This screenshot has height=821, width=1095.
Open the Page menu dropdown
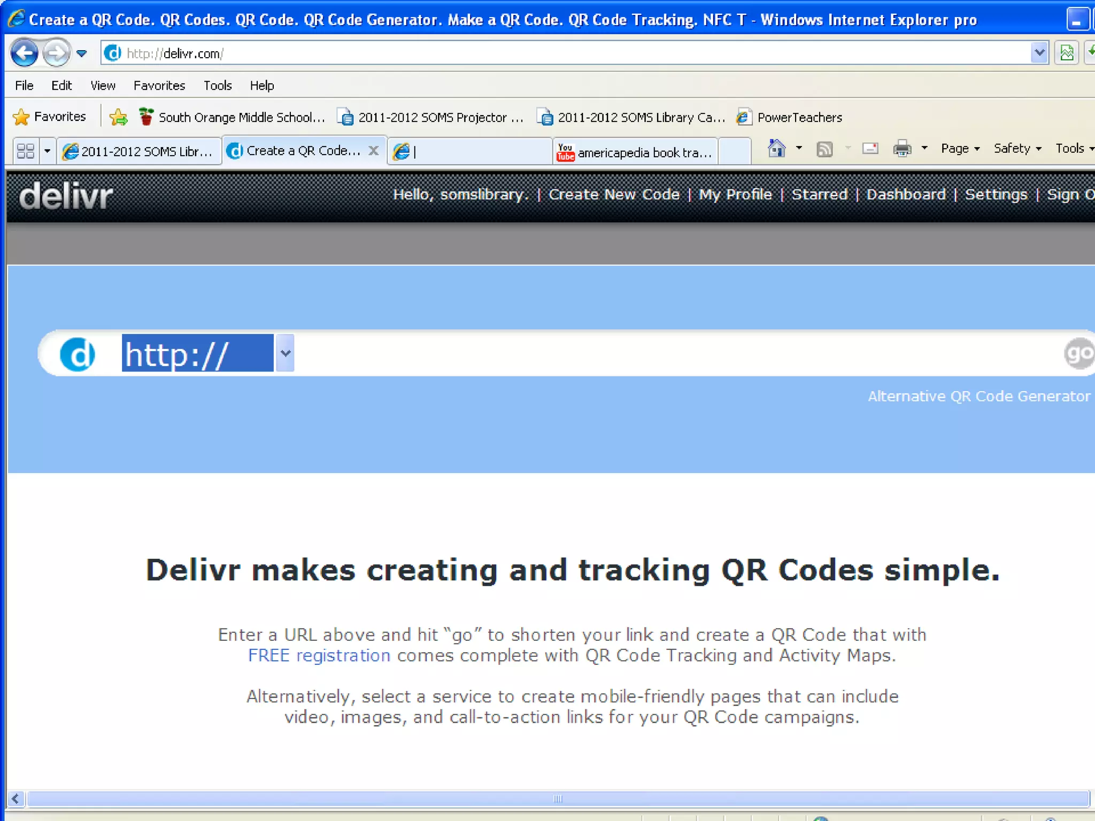tap(960, 149)
